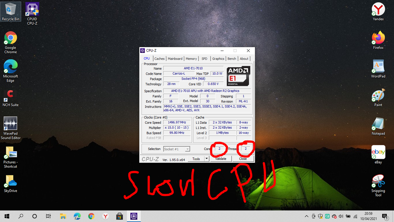Open the Notepad desktop shortcut
Screen dimensions: 394x222
[x=378, y=126]
